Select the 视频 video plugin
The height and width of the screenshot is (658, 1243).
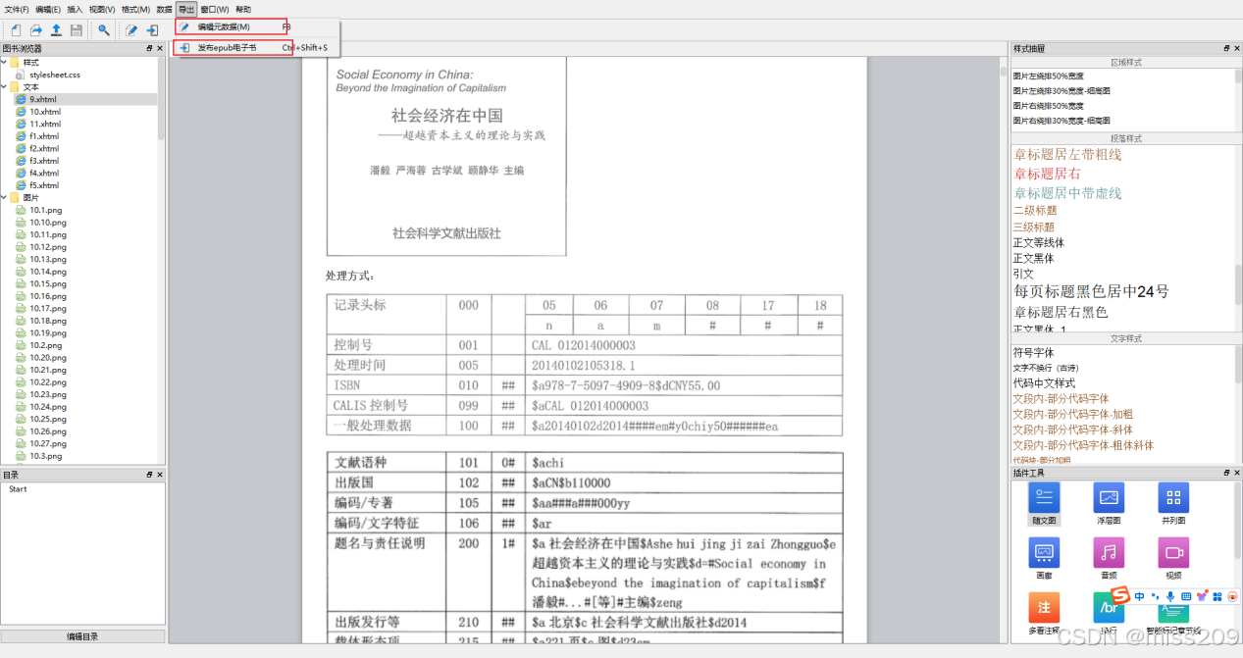click(1173, 559)
